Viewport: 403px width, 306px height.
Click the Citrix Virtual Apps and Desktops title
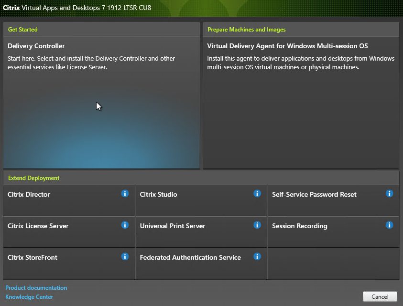(x=77, y=8)
